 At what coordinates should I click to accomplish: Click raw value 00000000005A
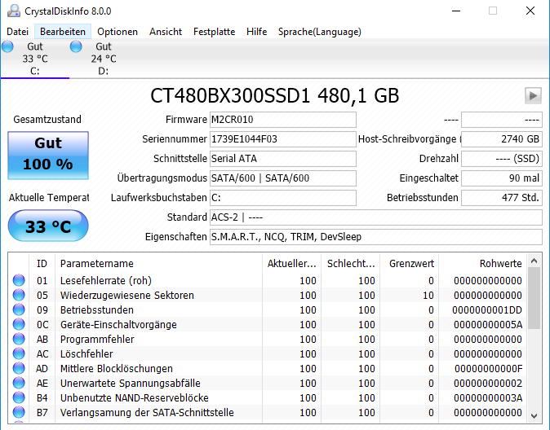point(487,325)
